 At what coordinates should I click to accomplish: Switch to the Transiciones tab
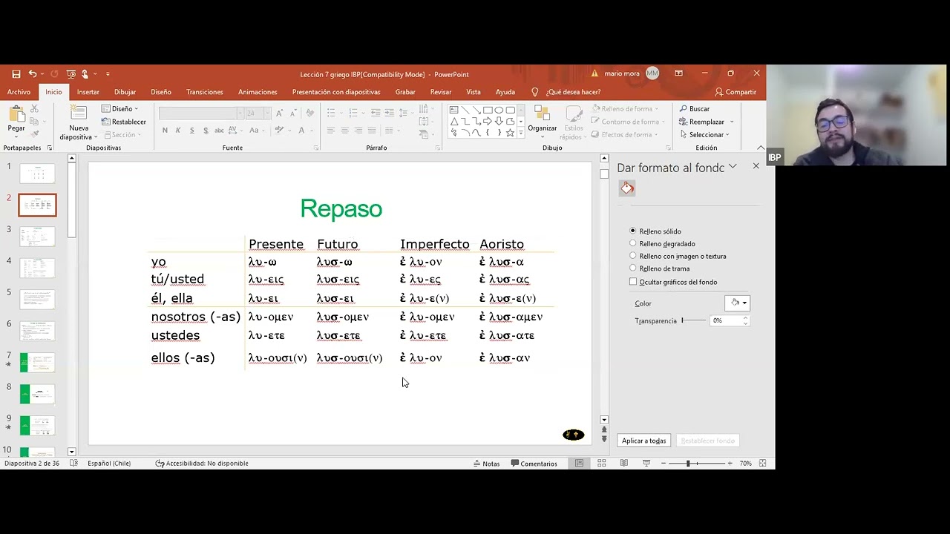[x=204, y=92]
